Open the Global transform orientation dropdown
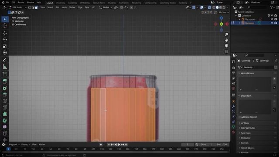Screen dimensions: 279x157 [x=106, y=7]
